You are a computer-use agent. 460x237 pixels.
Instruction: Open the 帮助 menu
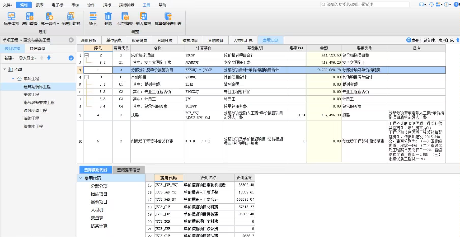click(162, 5)
